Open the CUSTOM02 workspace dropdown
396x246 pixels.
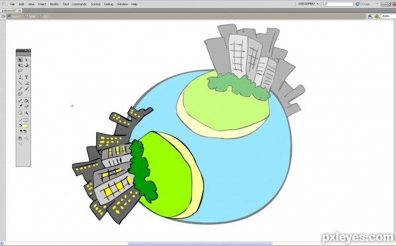308,4
